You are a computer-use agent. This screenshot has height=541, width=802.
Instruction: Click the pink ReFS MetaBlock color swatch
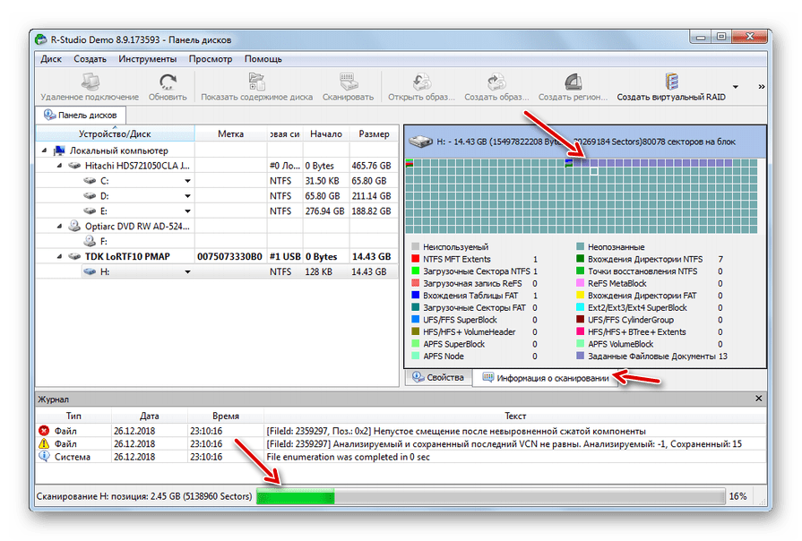pos(580,283)
